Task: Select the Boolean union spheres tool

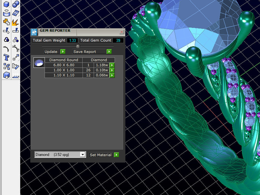Action: point(15,4)
